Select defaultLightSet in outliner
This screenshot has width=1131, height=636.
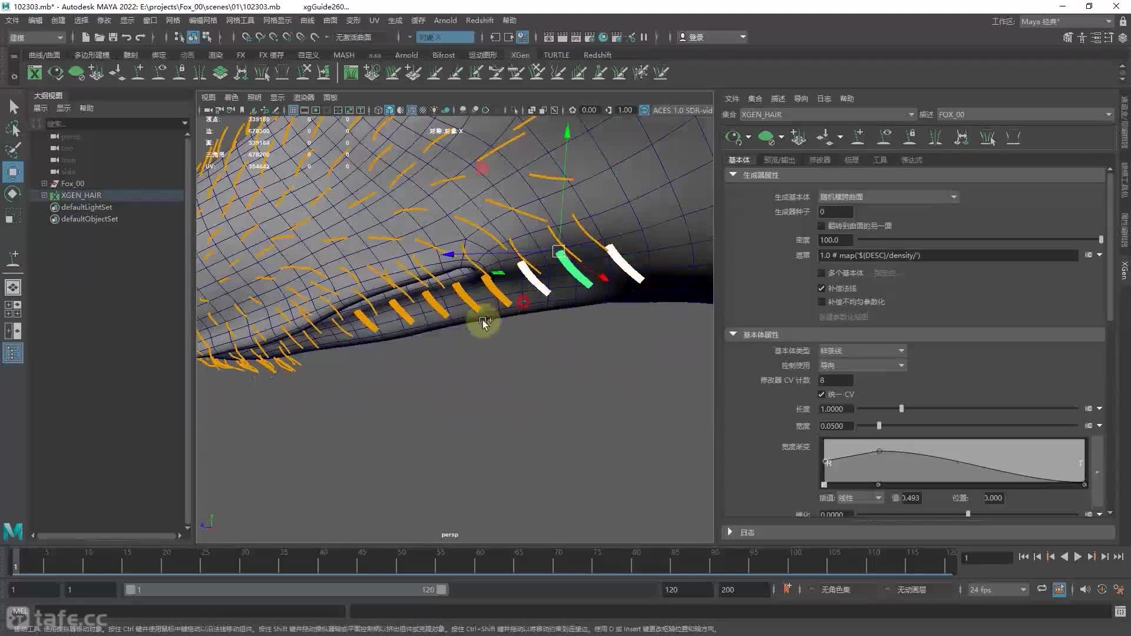tap(87, 207)
